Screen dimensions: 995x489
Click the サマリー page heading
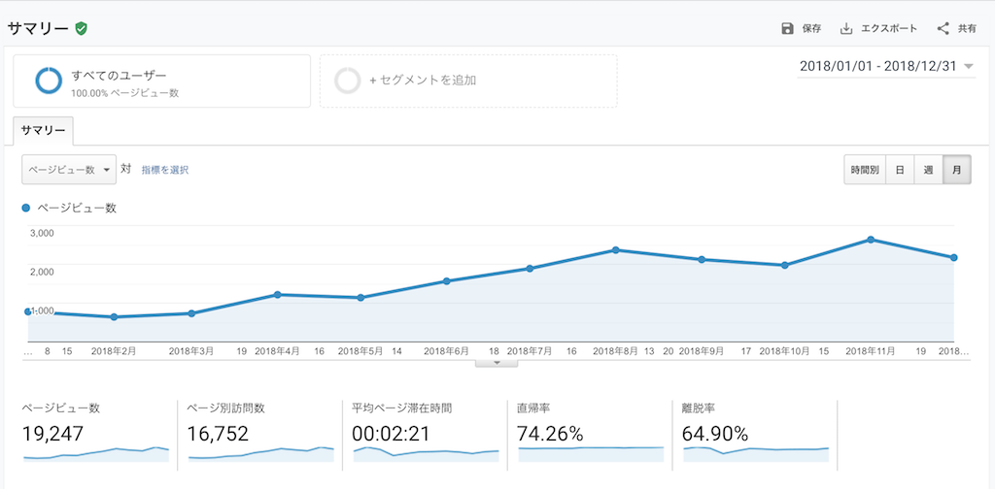coord(38,28)
